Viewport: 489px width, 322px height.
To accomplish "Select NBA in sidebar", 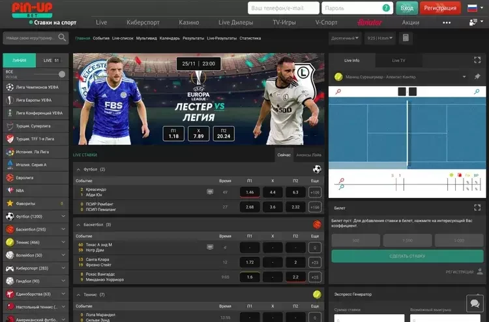I will click(36, 191).
